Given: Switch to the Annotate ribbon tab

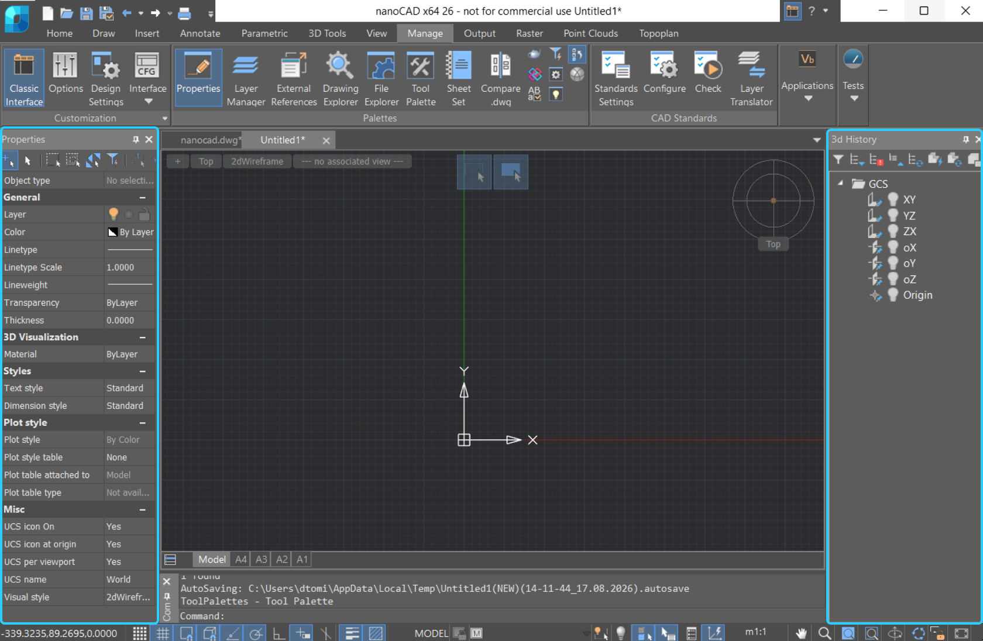Looking at the screenshot, I should point(200,33).
